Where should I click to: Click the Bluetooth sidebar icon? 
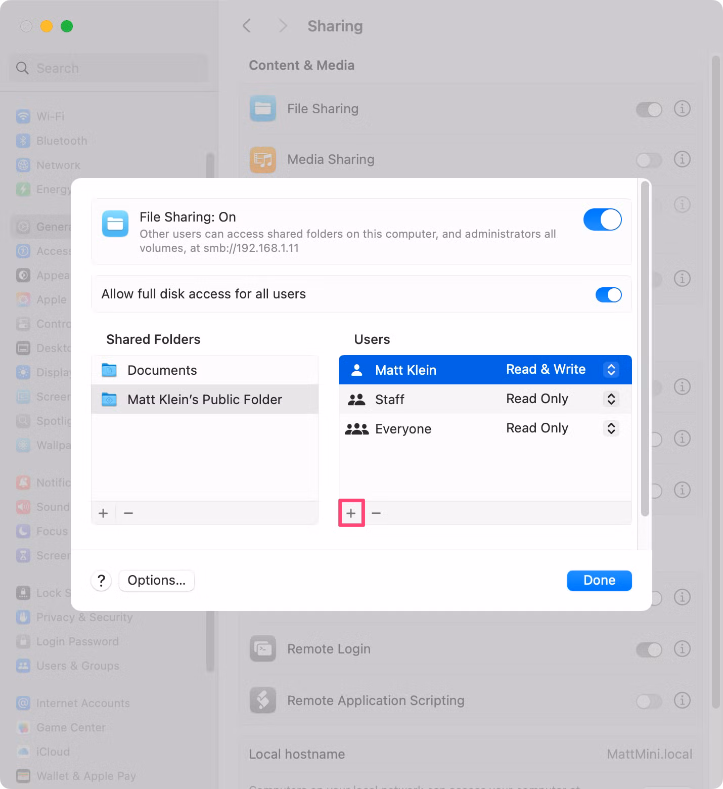23,141
